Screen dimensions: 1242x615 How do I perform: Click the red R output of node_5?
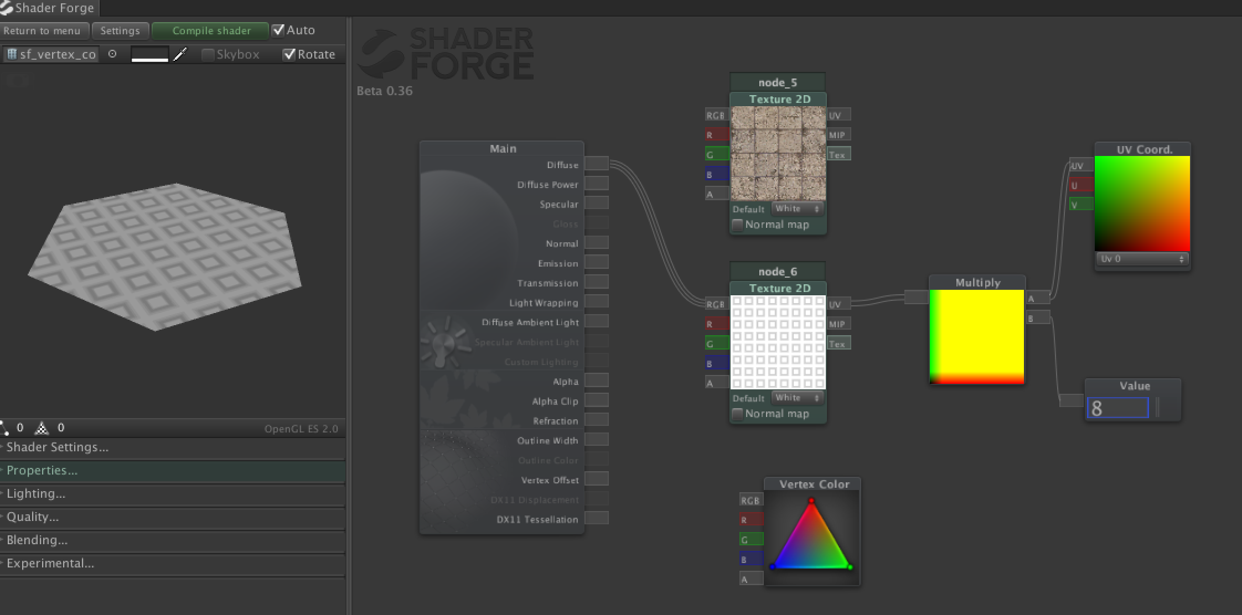[717, 134]
